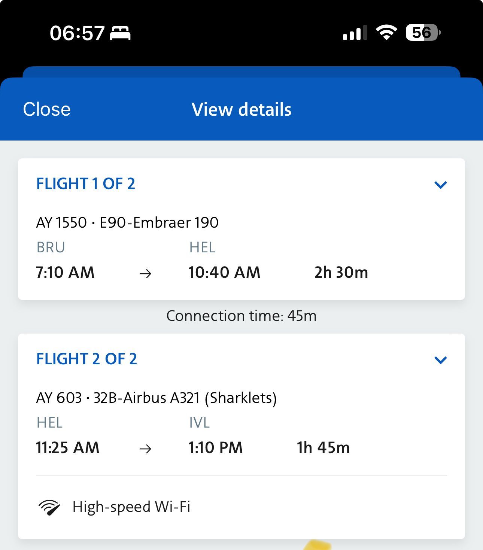Tap the High-speed Wi-Fi label
483x550 pixels.
pyautogui.click(x=131, y=507)
